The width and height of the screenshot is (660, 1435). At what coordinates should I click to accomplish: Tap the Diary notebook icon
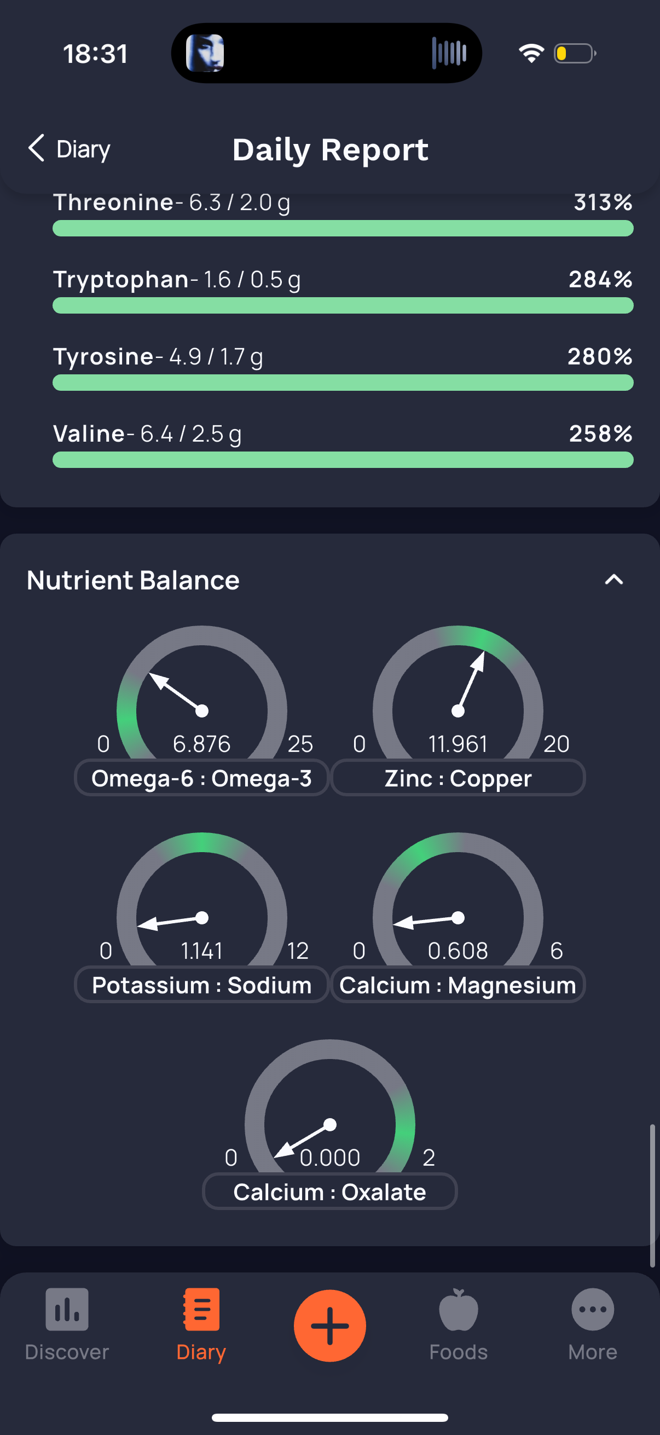click(201, 1309)
